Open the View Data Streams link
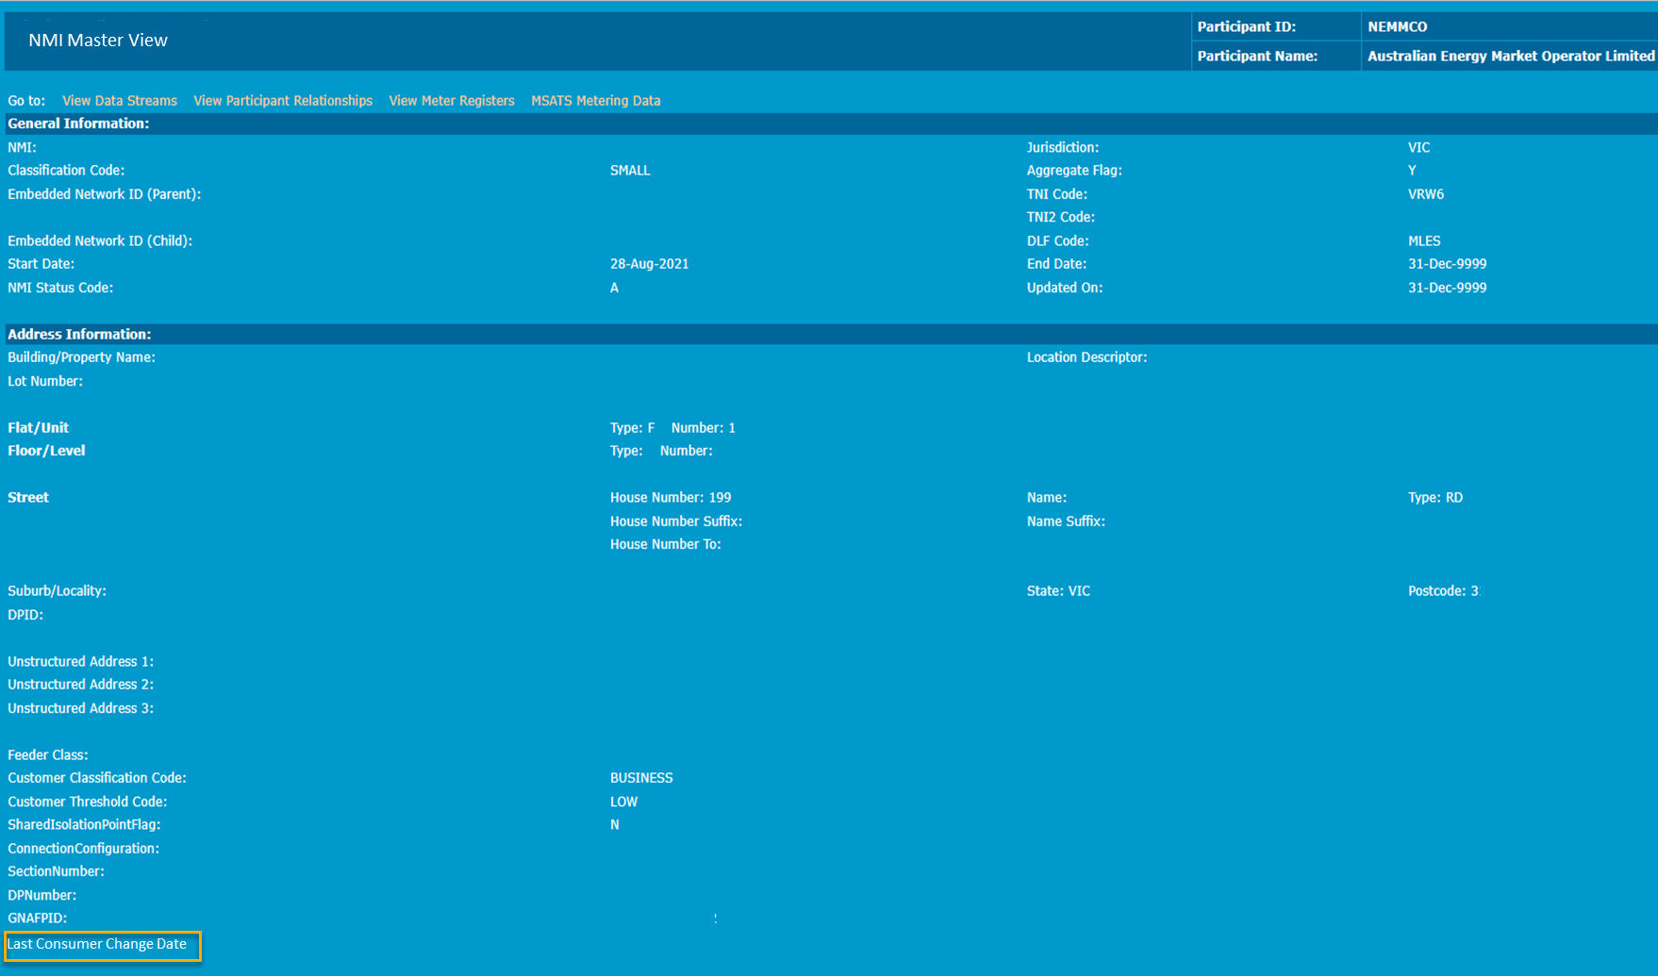The image size is (1658, 976). pos(120,101)
